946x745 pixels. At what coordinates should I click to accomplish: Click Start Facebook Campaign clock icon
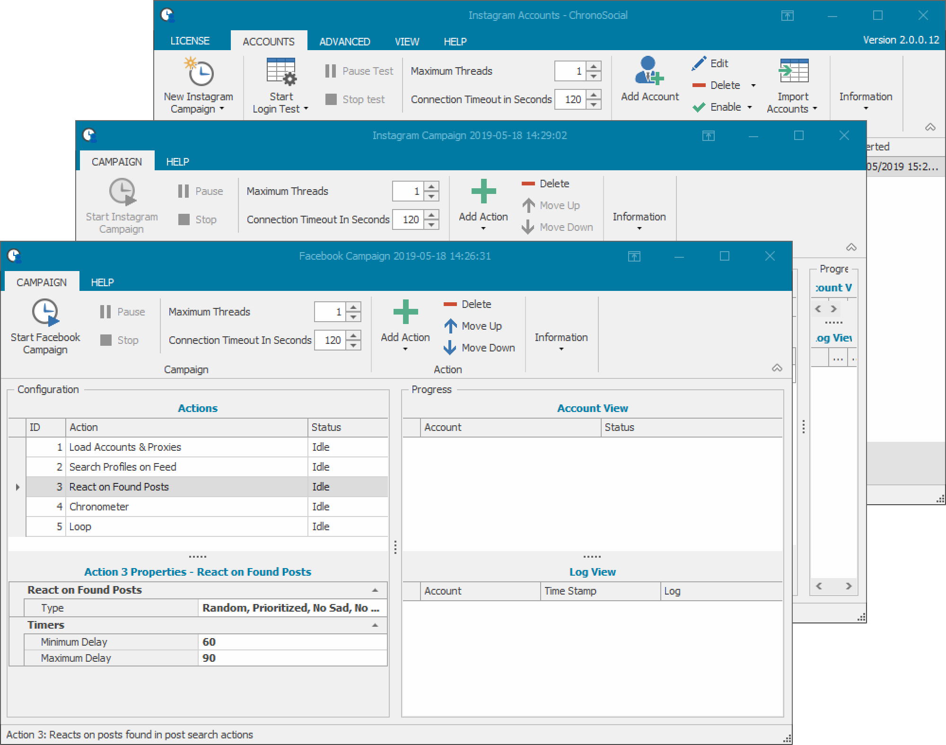click(x=45, y=312)
